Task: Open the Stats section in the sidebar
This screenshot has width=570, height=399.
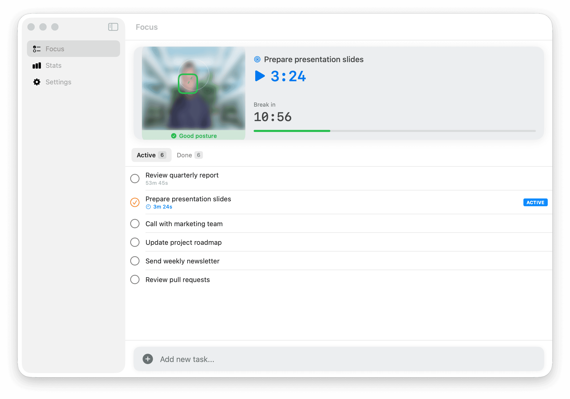Action: point(53,65)
